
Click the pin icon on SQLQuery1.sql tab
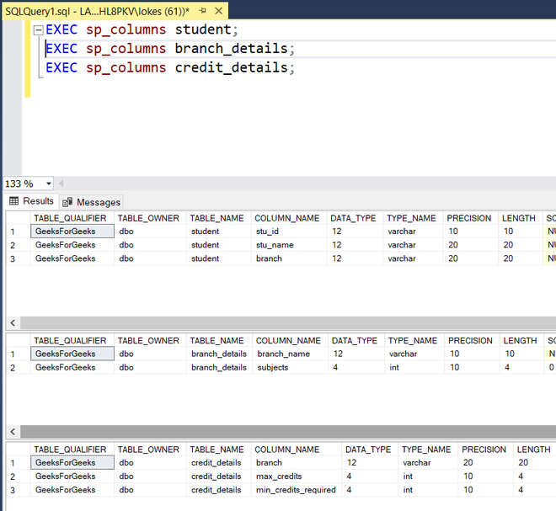click(x=203, y=11)
